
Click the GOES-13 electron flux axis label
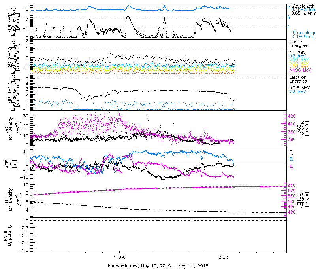[14, 93]
